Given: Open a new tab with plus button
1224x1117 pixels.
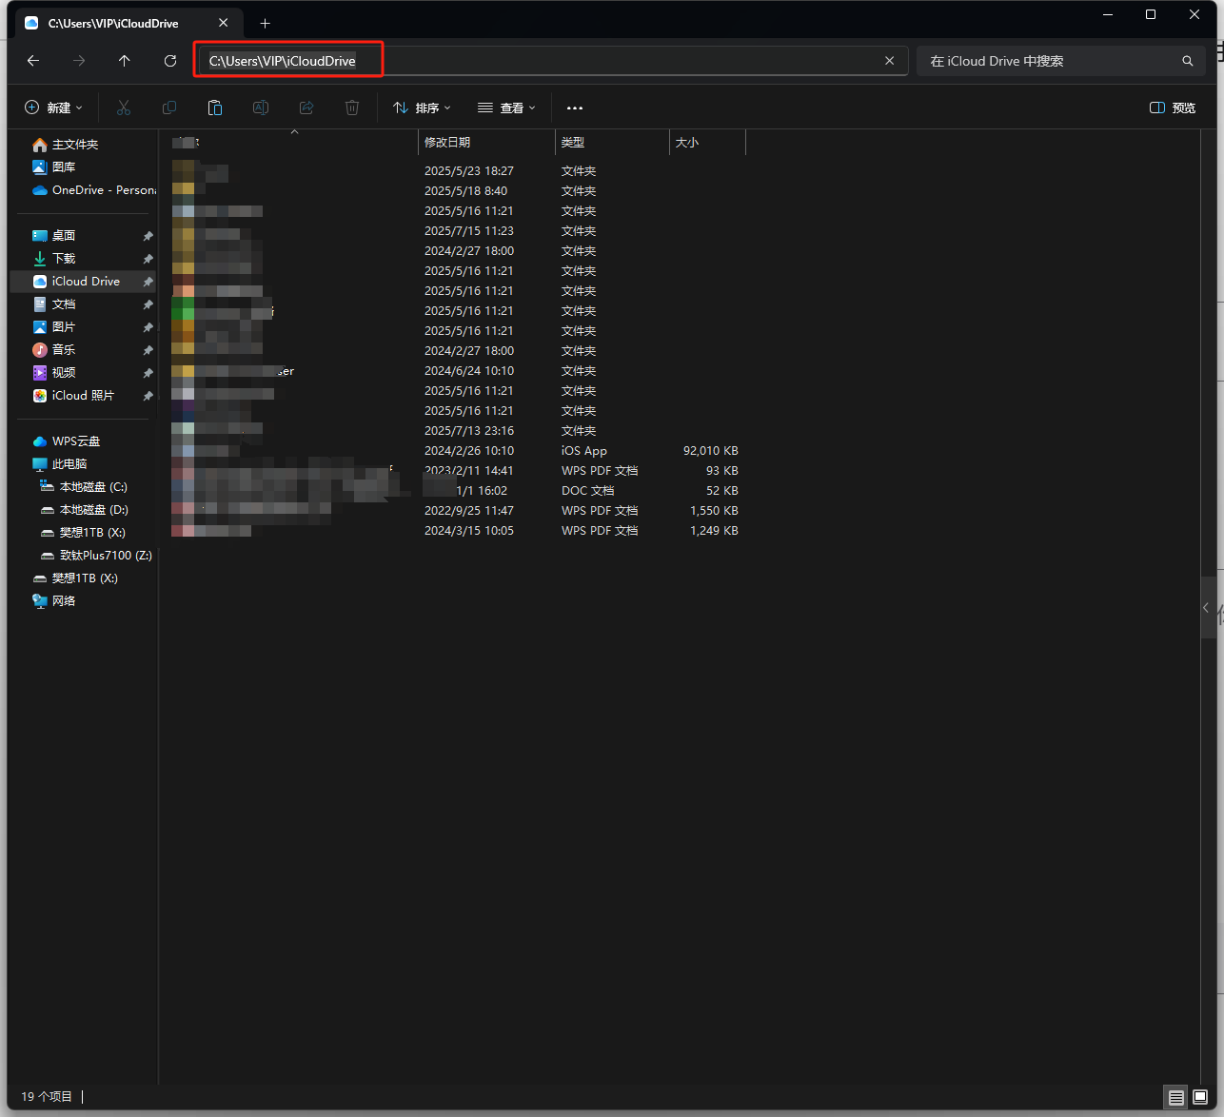Looking at the screenshot, I should pyautogui.click(x=266, y=23).
